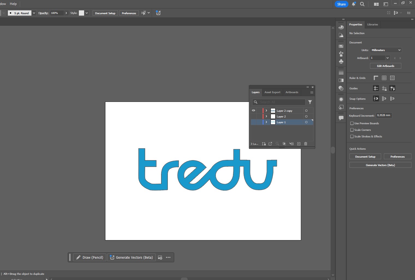The width and height of the screenshot is (415, 280).
Task: Click the blue Share button
Action: click(341, 4)
